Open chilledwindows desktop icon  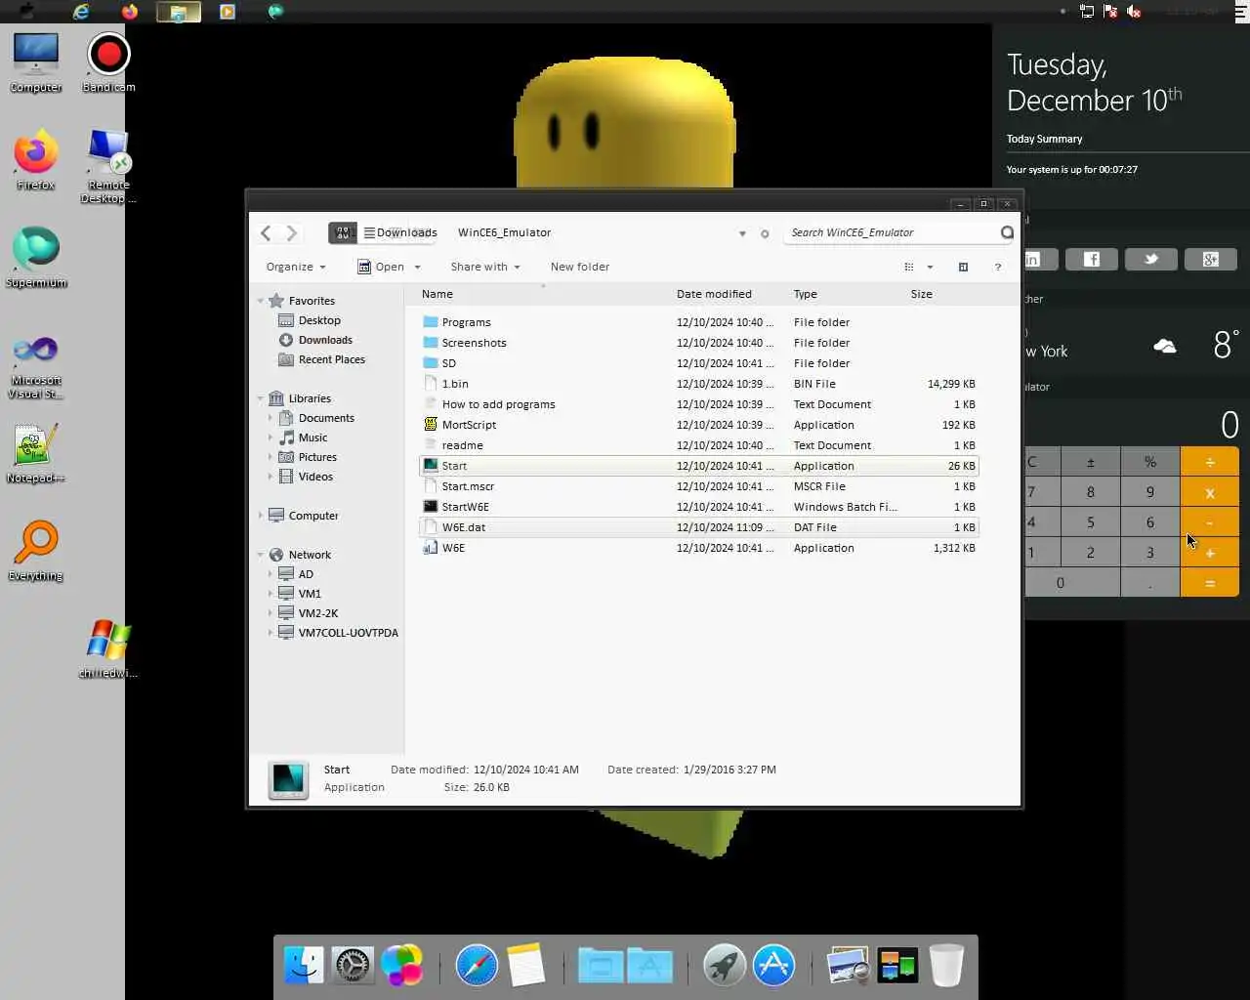click(108, 648)
